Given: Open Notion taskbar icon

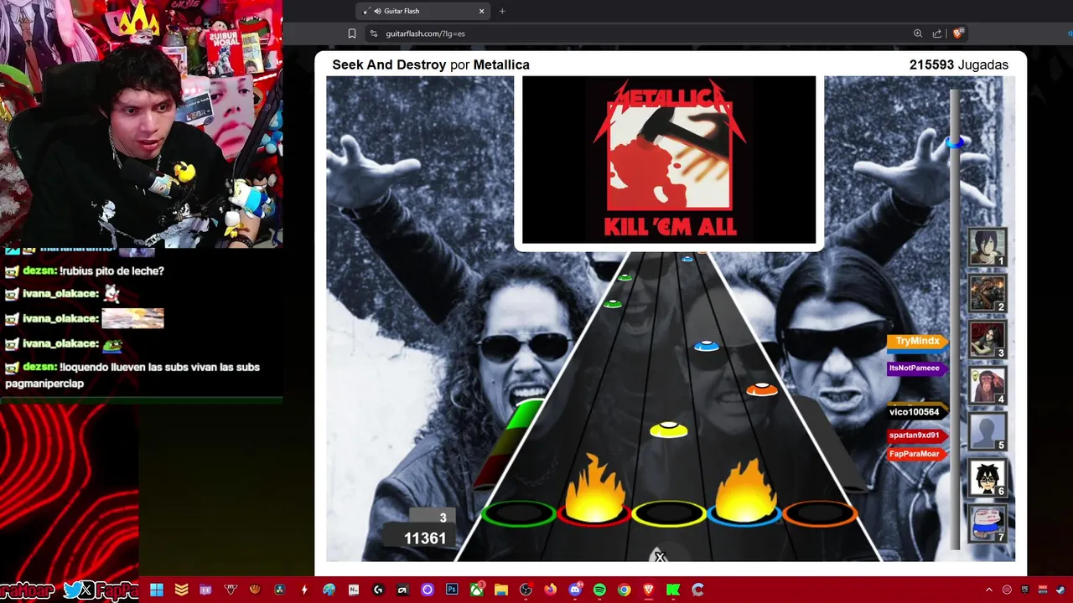Looking at the screenshot, I should [x=354, y=590].
